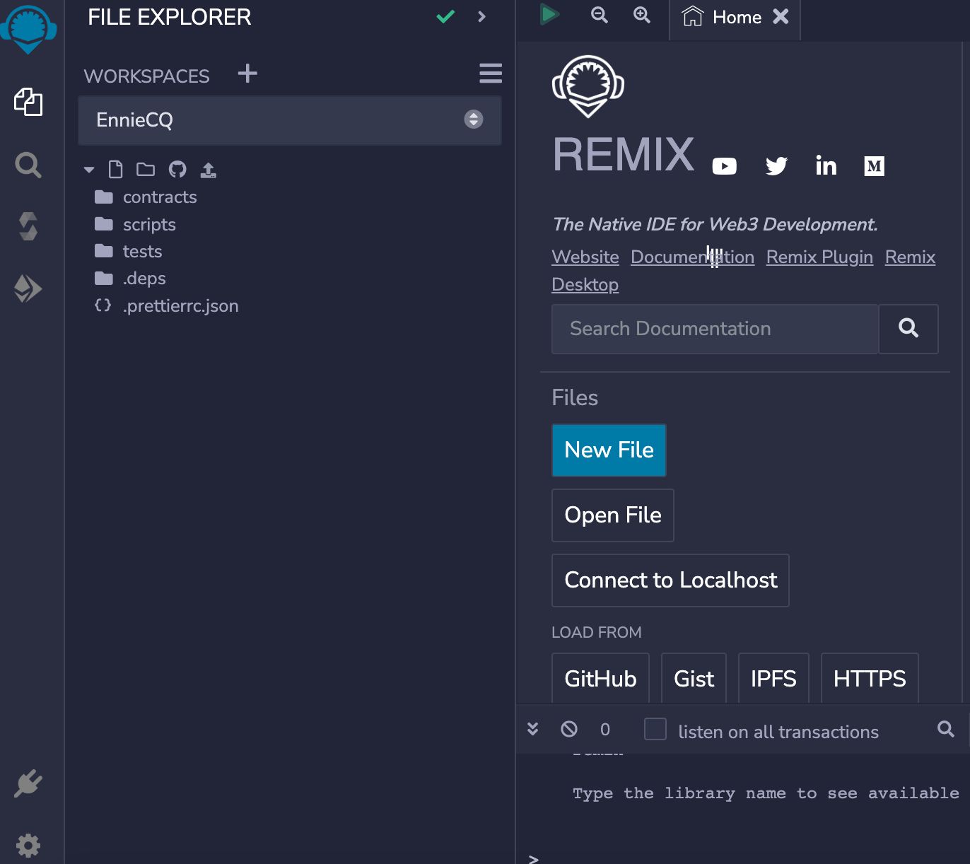Click the Open File button
This screenshot has height=864, width=970.
[613, 515]
